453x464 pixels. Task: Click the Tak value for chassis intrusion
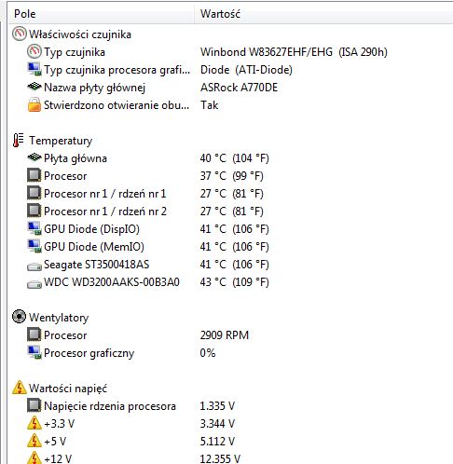click(209, 105)
